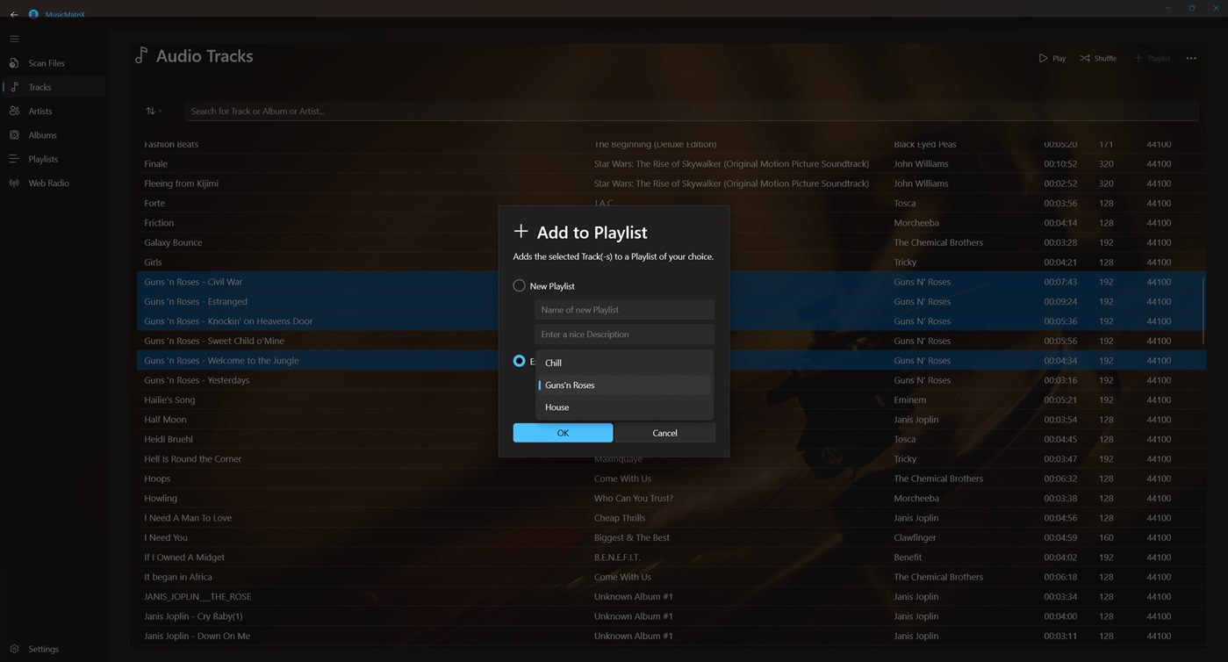The image size is (1228, 662).
Task: Select the track Galaxy Bounce
Action: click(x=671, y=242)
